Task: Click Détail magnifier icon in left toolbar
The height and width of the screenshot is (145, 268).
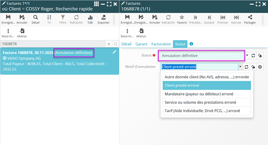Action: (x=35, y=17)
